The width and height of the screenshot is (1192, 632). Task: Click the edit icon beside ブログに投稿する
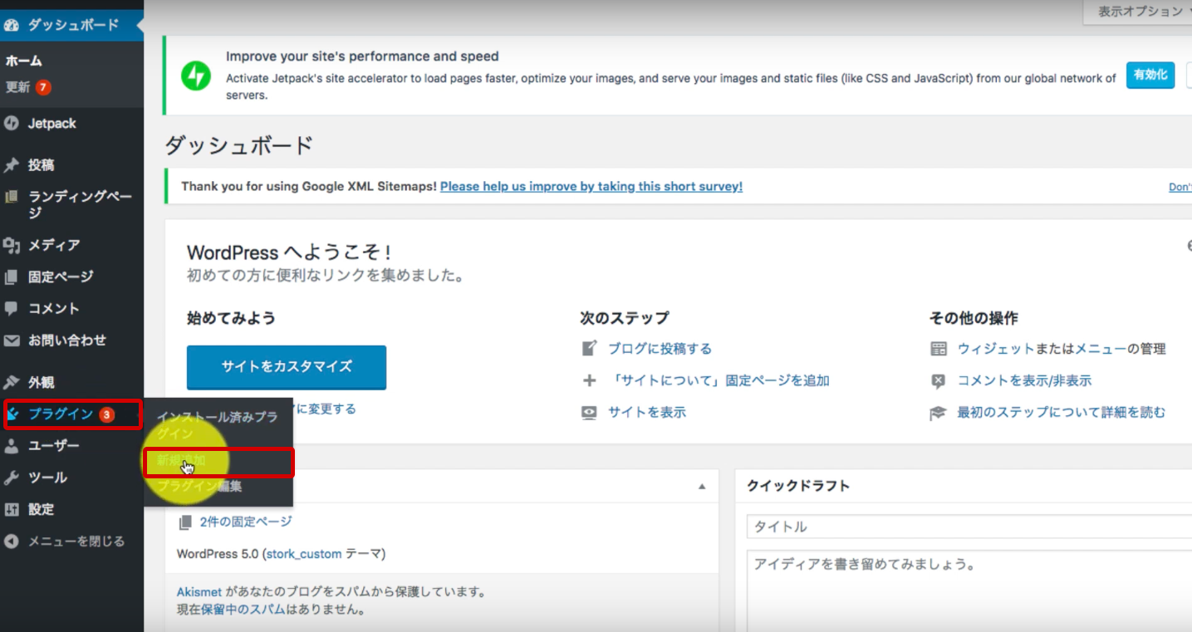click(x=589, y=349)
